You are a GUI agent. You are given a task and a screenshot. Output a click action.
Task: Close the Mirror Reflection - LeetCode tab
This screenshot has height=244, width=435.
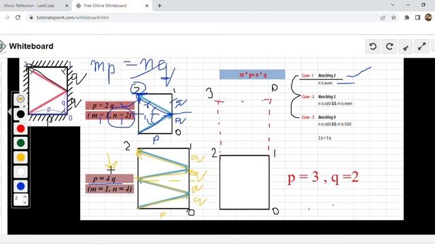coord(67,5)
